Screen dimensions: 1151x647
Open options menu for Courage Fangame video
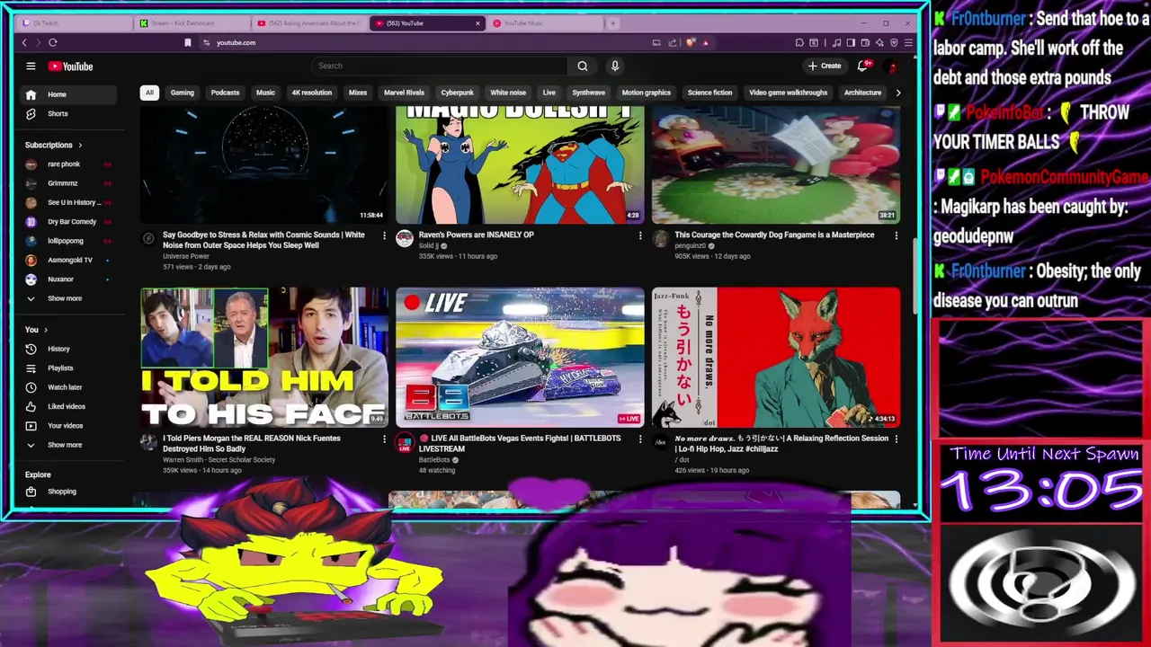(x=896, y=235)
